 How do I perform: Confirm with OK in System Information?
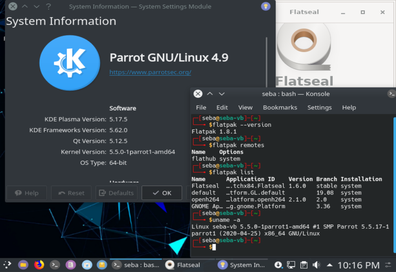point(162,193)
